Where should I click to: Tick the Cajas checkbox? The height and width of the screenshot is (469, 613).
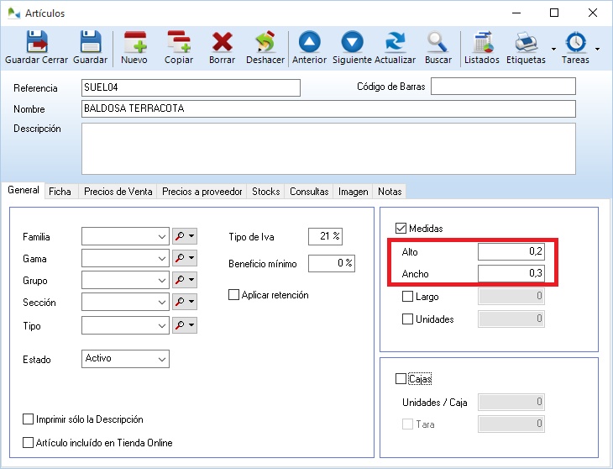pos(401,379)
